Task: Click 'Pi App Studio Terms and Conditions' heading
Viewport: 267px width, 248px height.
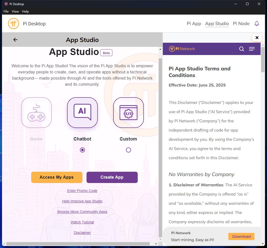Action: (199, 72)
